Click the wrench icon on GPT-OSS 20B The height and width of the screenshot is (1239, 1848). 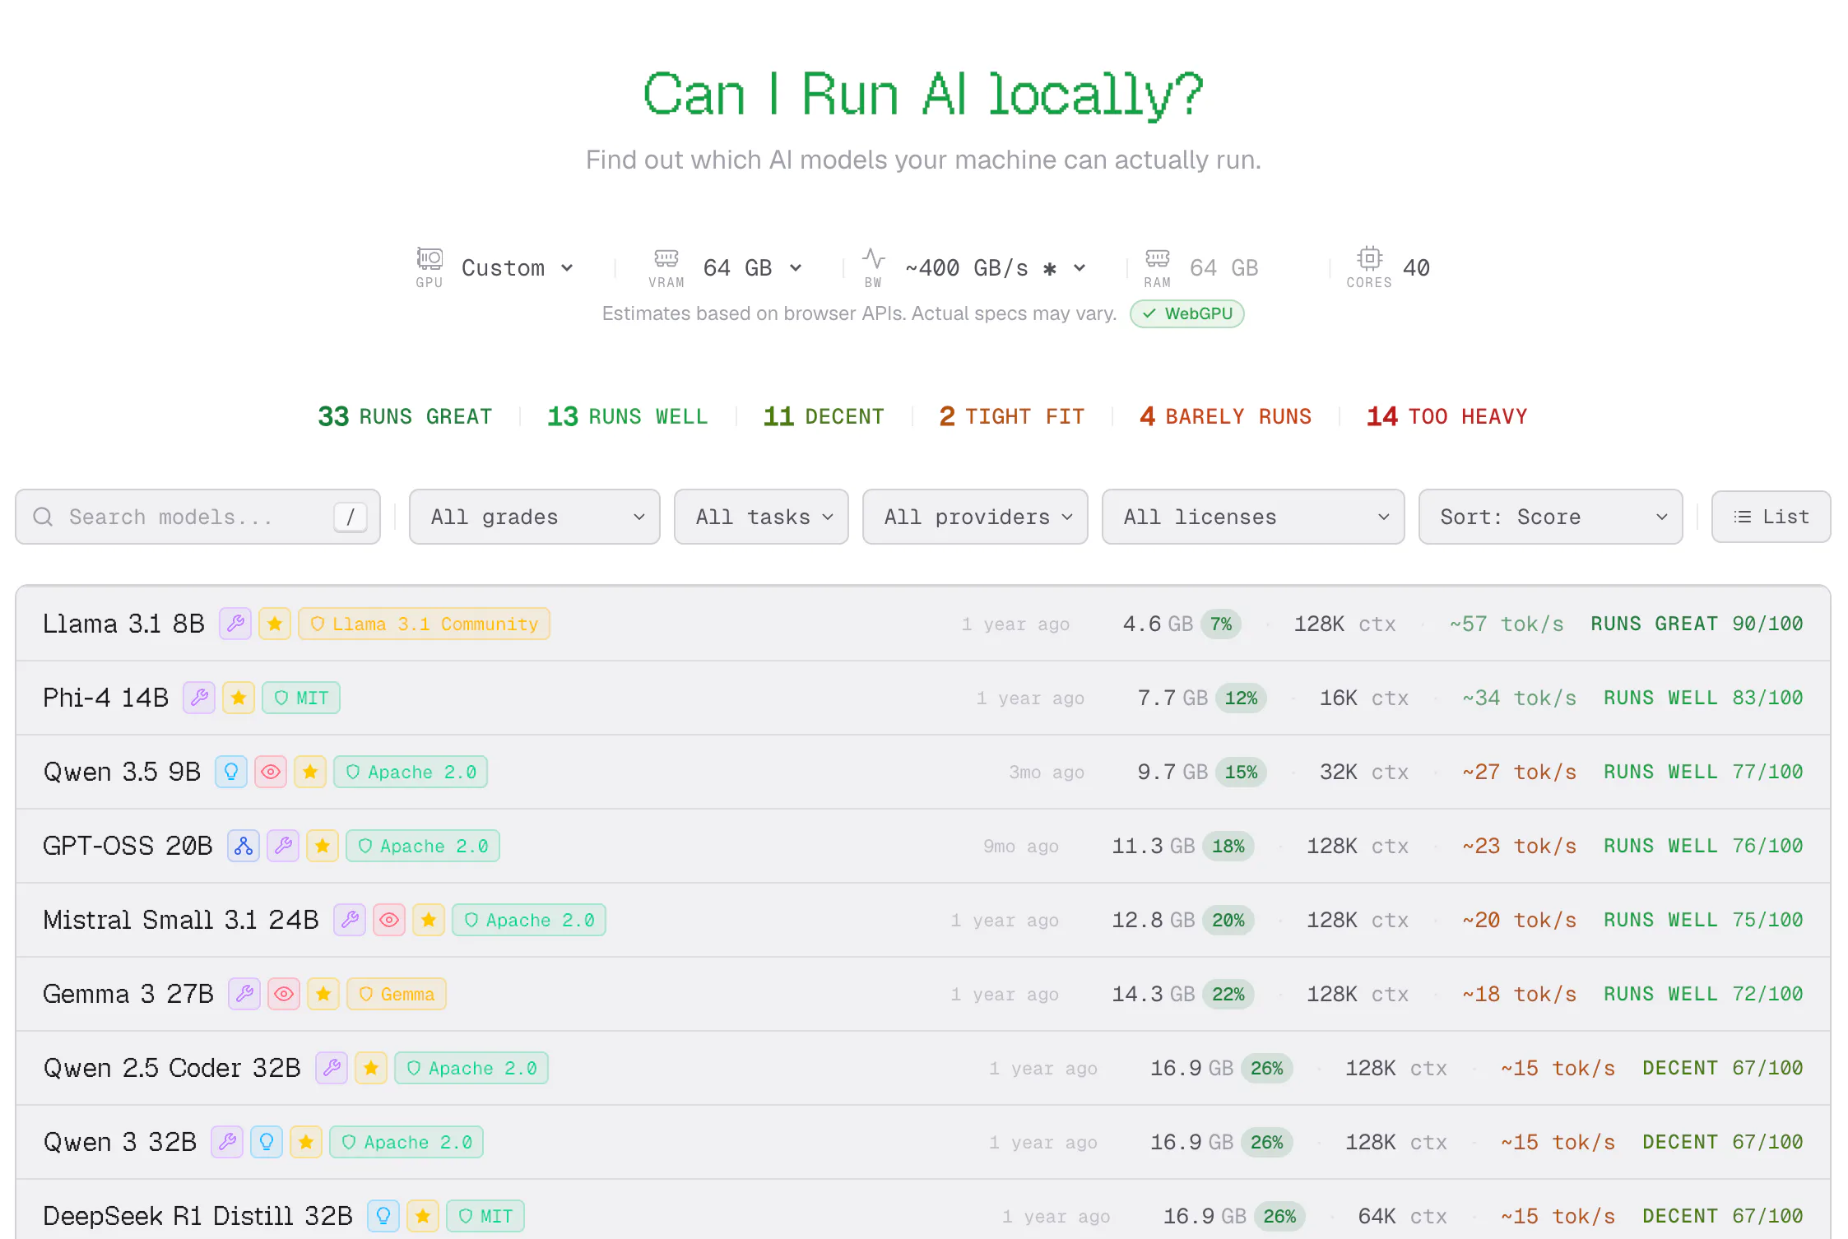tap(283, 846)
